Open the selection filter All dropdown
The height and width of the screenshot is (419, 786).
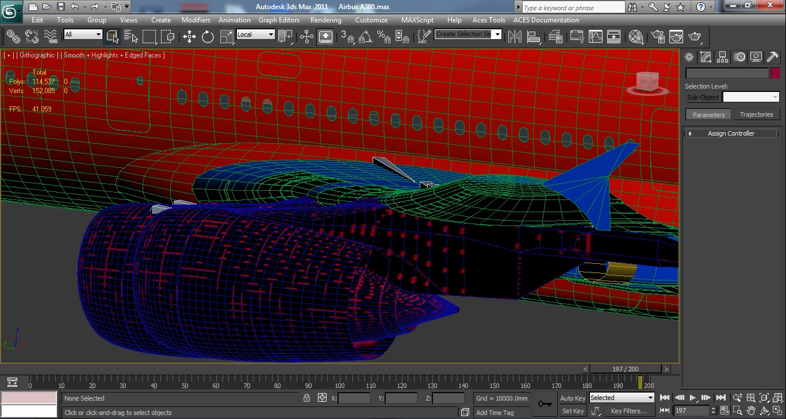point(83,34)
